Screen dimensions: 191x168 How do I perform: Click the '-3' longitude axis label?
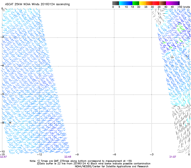(x=152, y=155)
